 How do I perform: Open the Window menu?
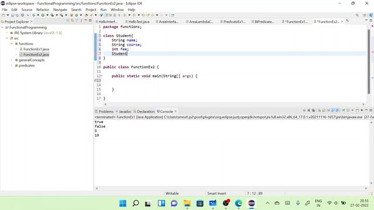pos(117,9)
